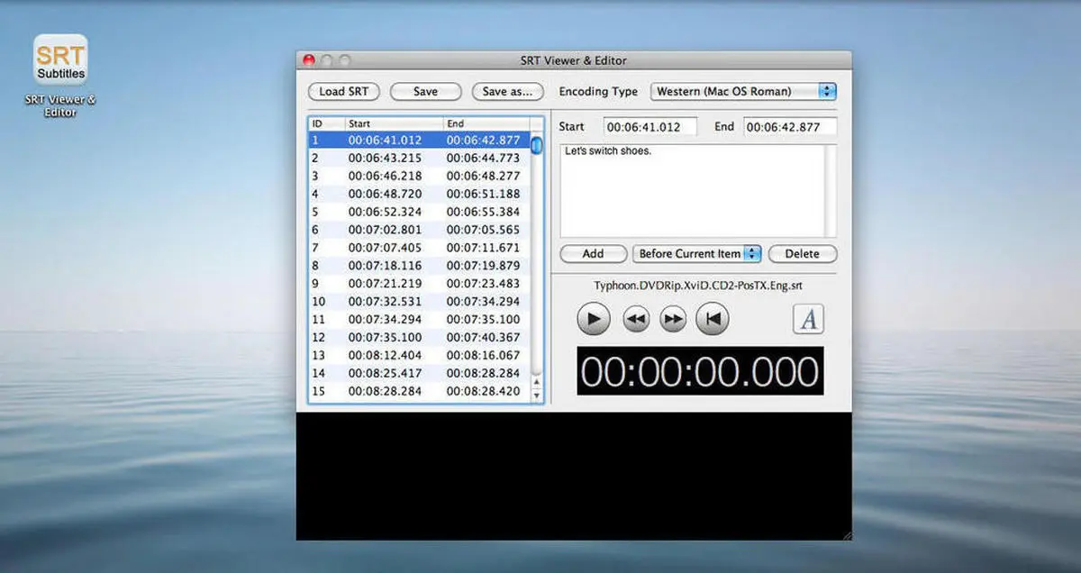Click the Start time input field
Image resolution: width=1081 pixels, height=573 pixels.
coord(650,127)
